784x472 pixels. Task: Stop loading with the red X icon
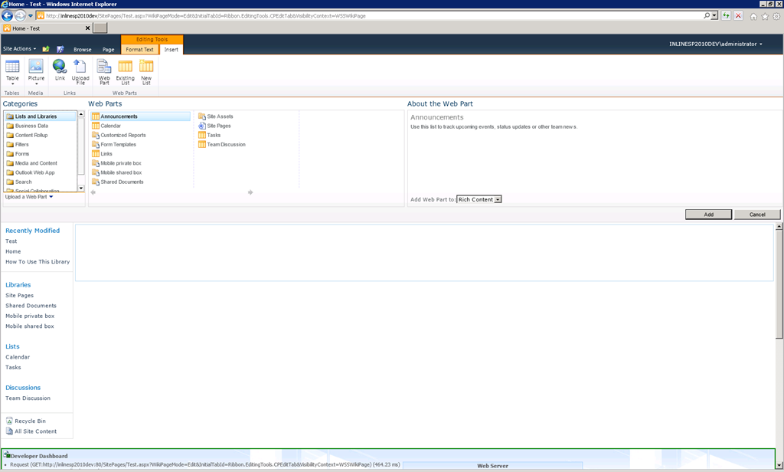pos(738,15)
